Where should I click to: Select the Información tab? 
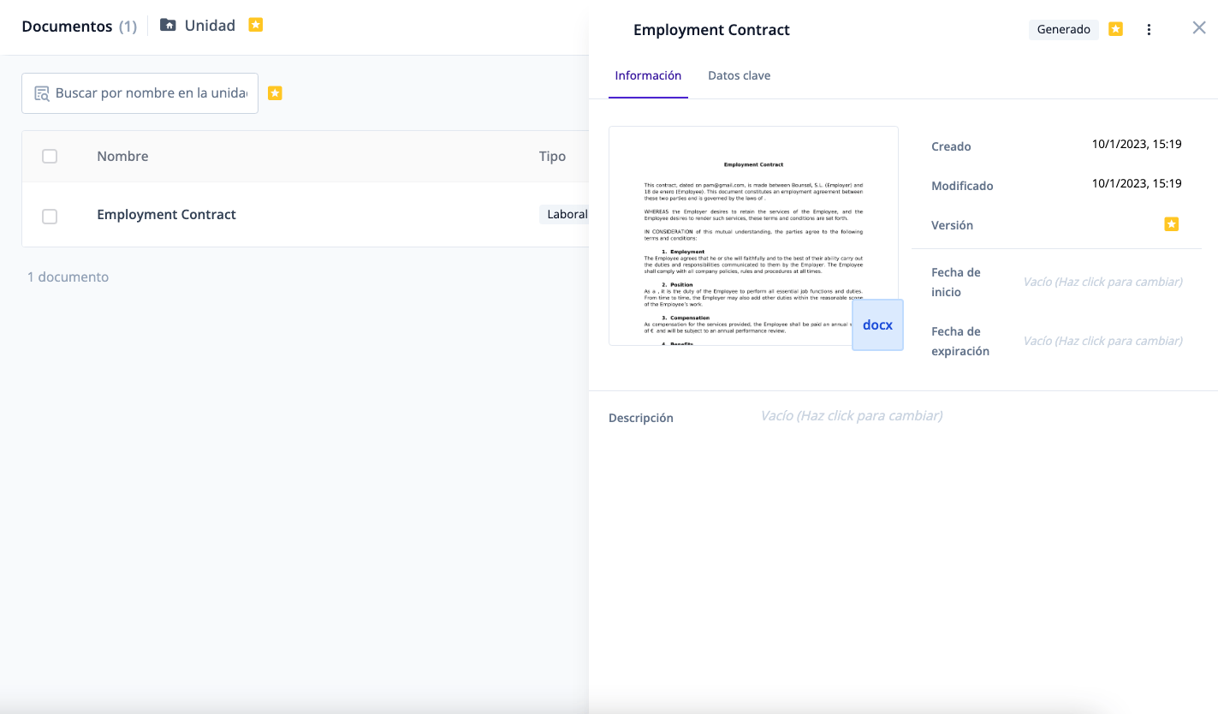click(x=648, y=75)
